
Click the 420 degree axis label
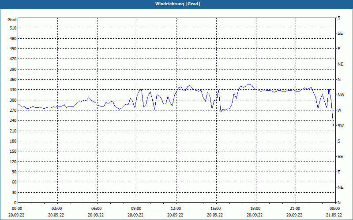click(13, 59)
